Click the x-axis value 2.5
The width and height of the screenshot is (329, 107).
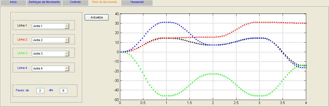pyautogui.click(x=236, y=103)
